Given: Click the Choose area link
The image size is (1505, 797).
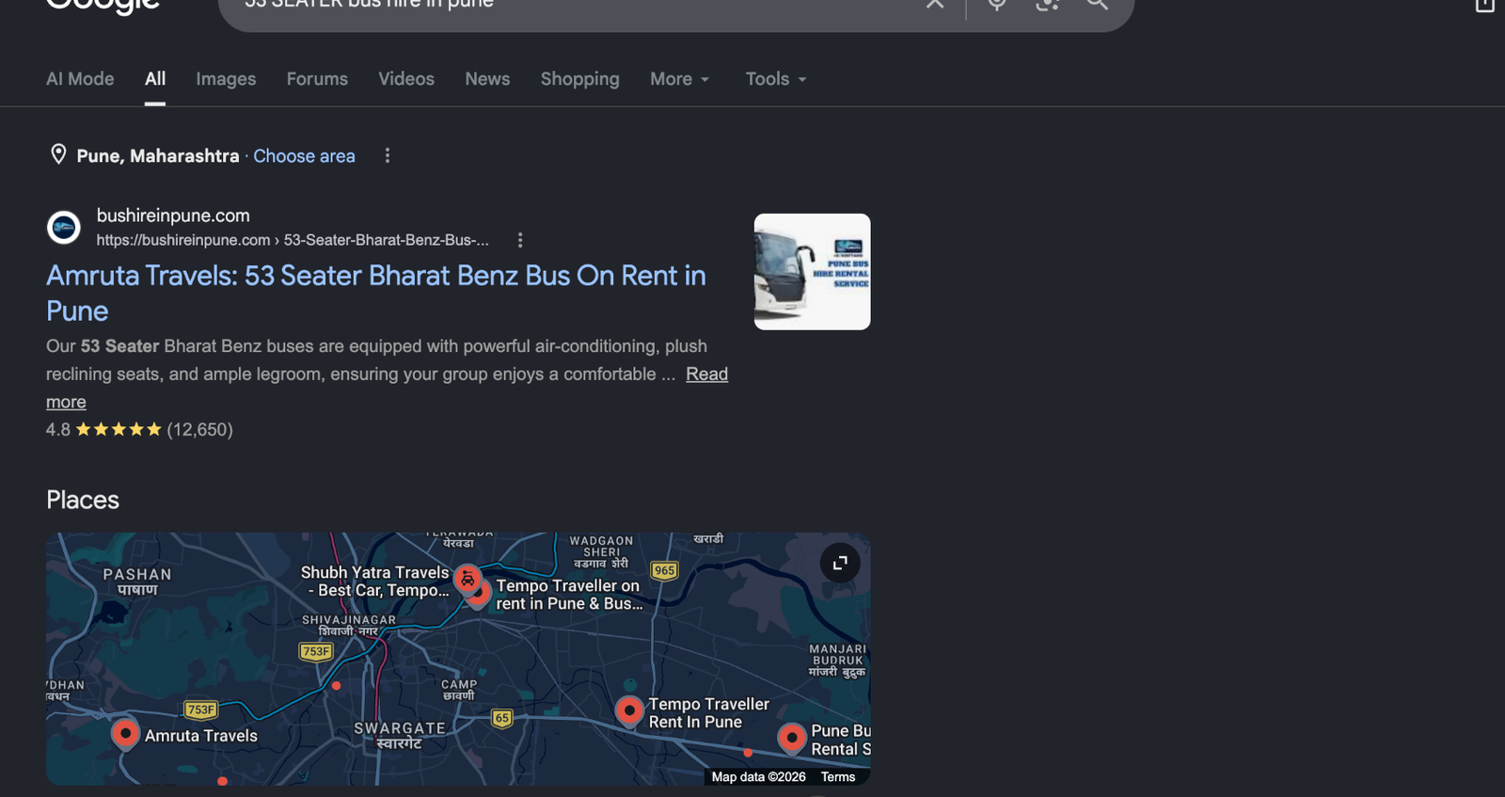Looking at the screenshot, I should (x=304, y=156).
